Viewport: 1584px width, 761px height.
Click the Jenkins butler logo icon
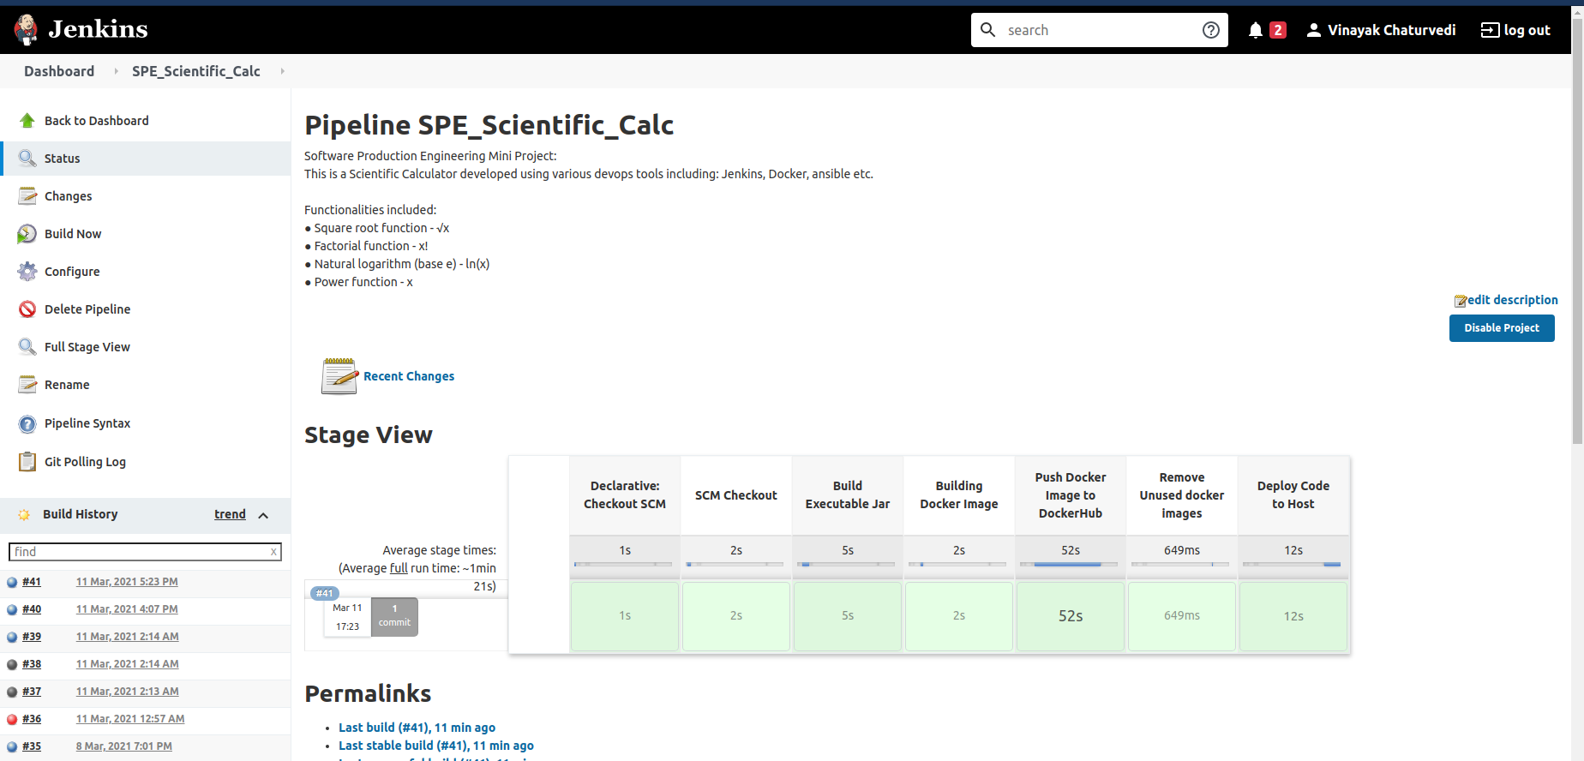click(27, 30)
